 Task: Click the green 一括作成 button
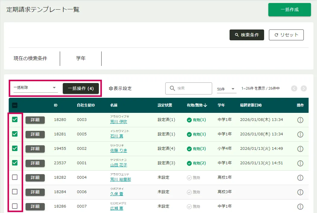[289, 10]
